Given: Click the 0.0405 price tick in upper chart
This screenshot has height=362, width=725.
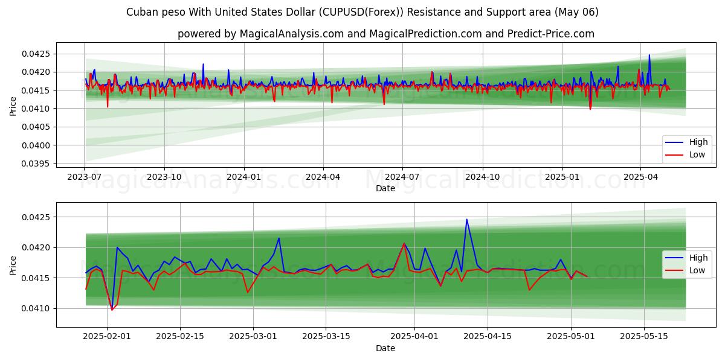Looking at the screenshot, I should click(x=36, y=127).
